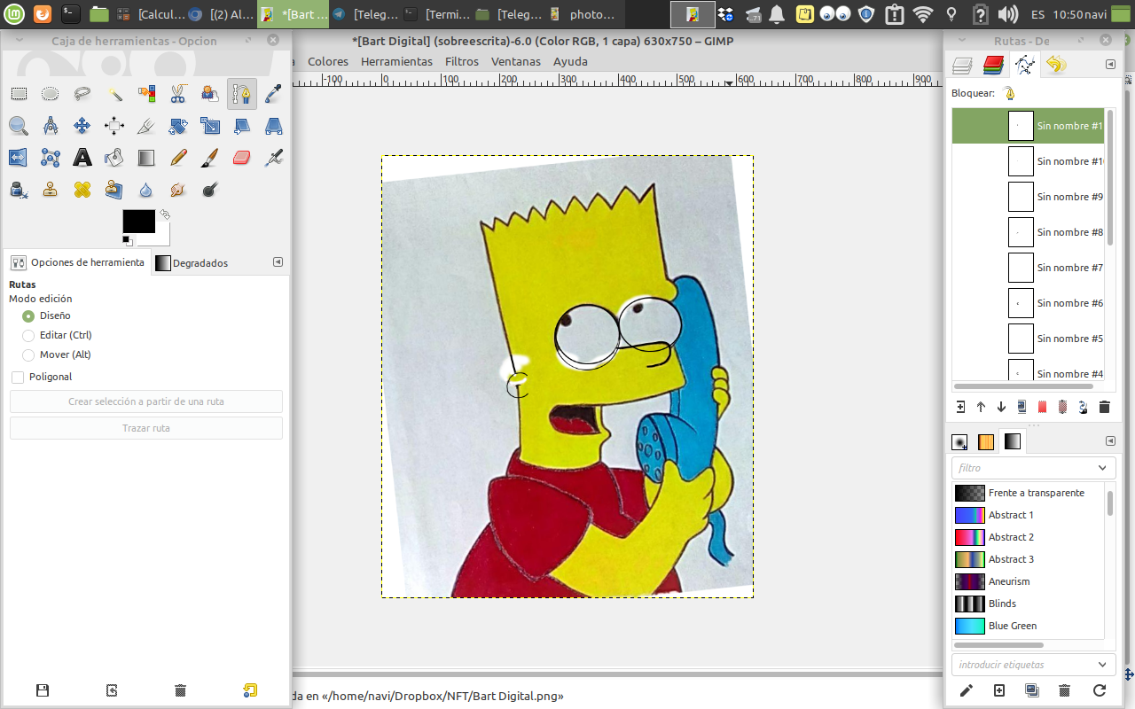The image size is (1135, 709).
Task: Choose the Pencil tool
Action: tap(178, 158)
